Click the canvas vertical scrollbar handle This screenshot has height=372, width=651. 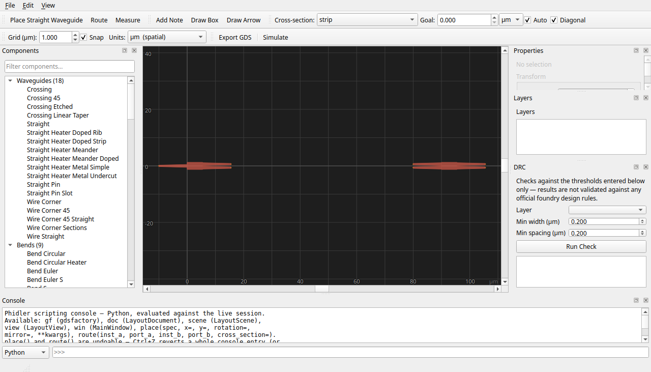tap(505, 165)
